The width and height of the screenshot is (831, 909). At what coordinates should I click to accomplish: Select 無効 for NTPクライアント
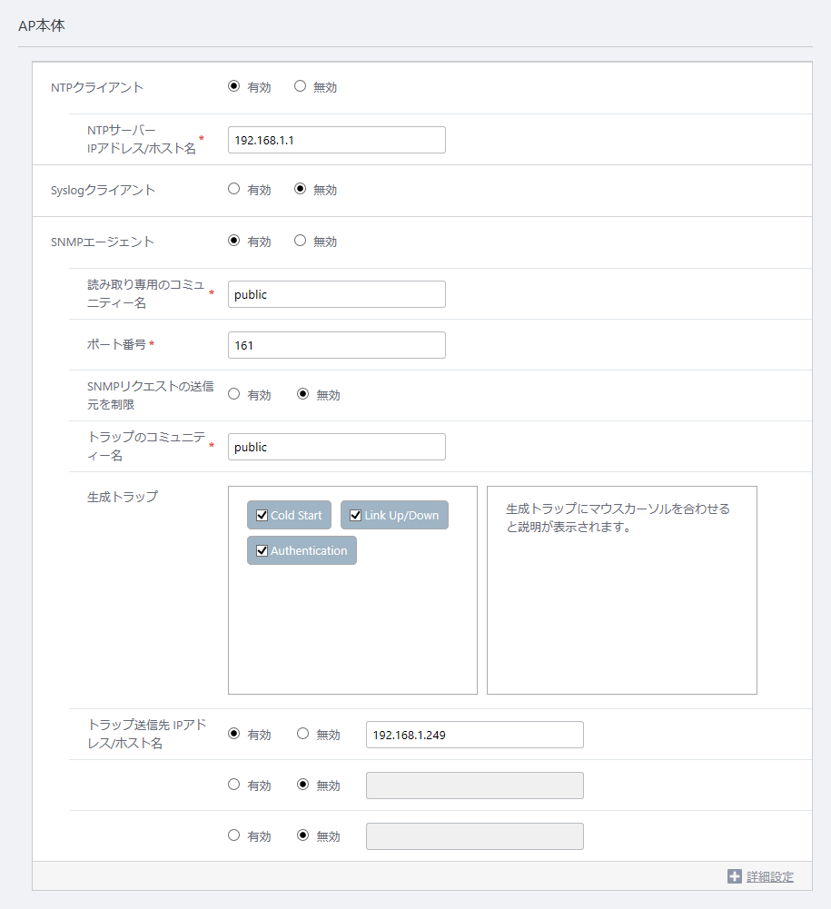pyautogui.click(x=300, y=86)
